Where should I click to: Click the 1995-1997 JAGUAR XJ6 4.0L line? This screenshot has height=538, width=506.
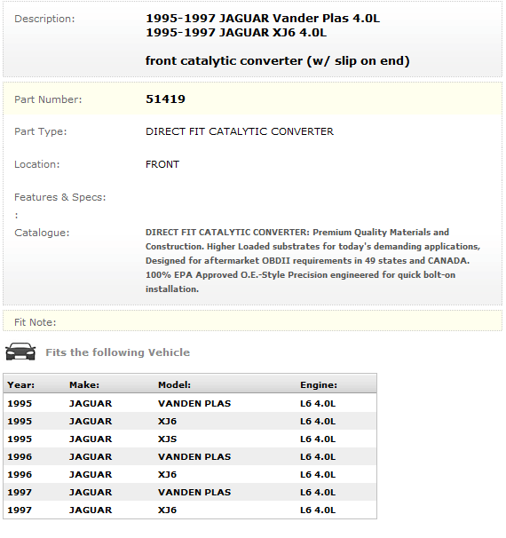click(x=236, y=33)
